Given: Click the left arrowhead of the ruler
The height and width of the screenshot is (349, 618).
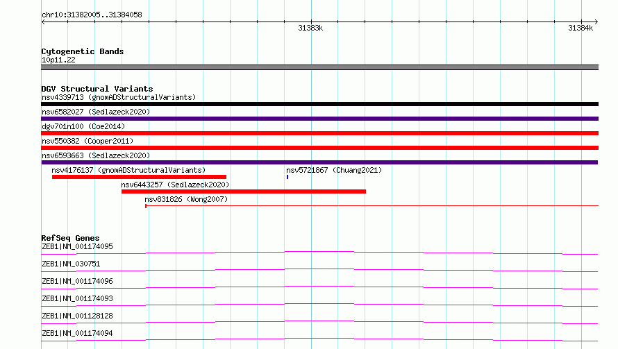Looking at the screenshot, I should coord(43,22).
